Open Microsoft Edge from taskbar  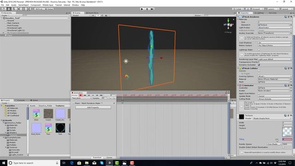72,163
